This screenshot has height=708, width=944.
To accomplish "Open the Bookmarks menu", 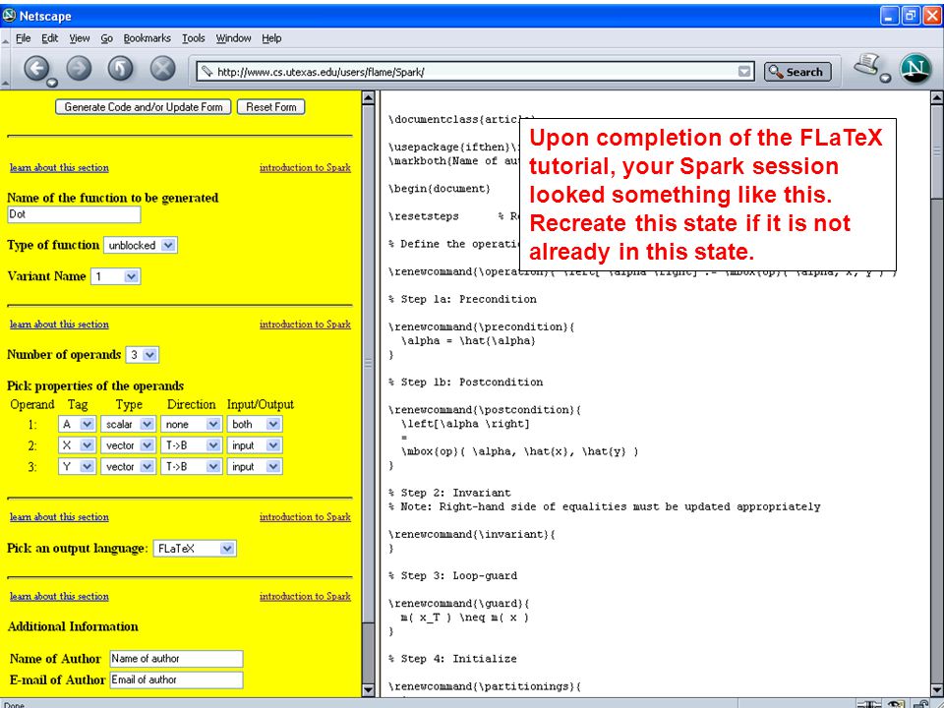I will coord(147,38).
